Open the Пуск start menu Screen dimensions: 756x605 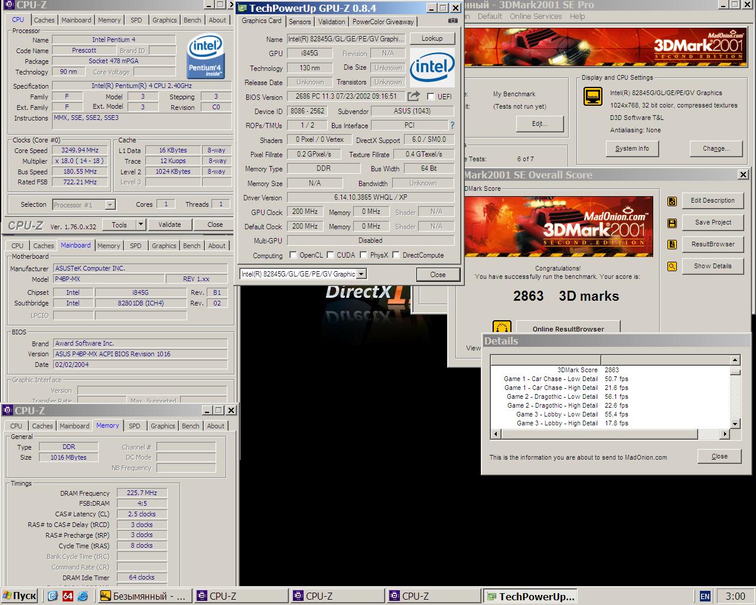(20, 596)
